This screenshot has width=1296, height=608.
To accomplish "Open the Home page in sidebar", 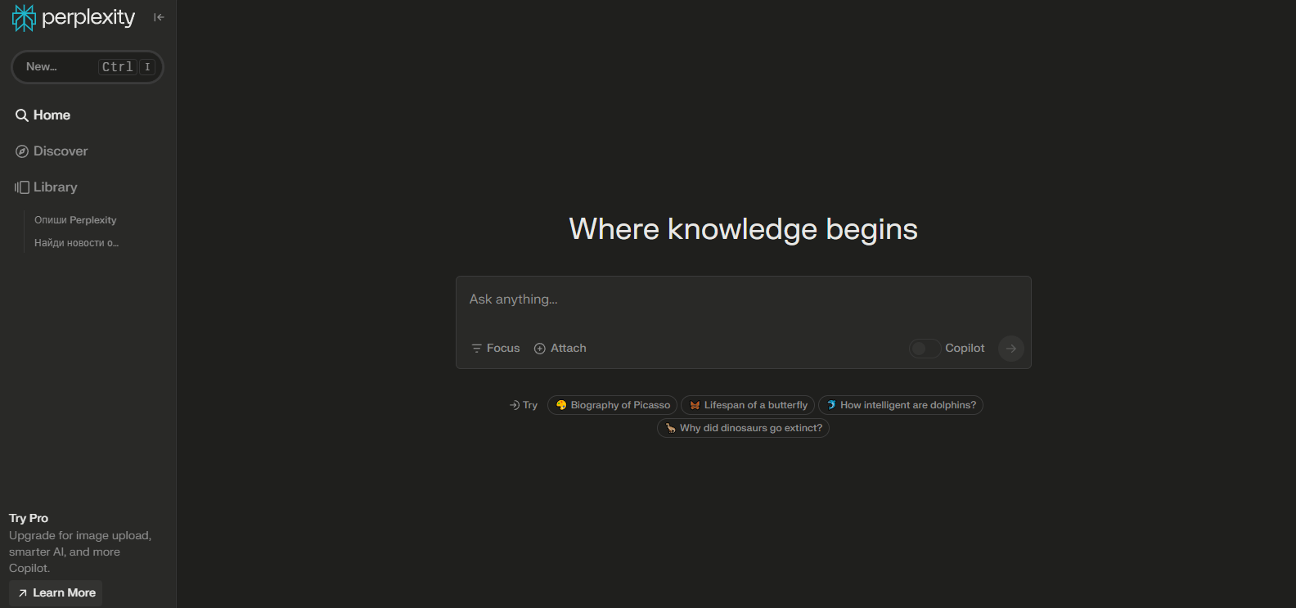I will pos(52,115).
